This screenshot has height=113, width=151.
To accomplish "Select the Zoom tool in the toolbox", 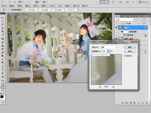I will [3, 90].
